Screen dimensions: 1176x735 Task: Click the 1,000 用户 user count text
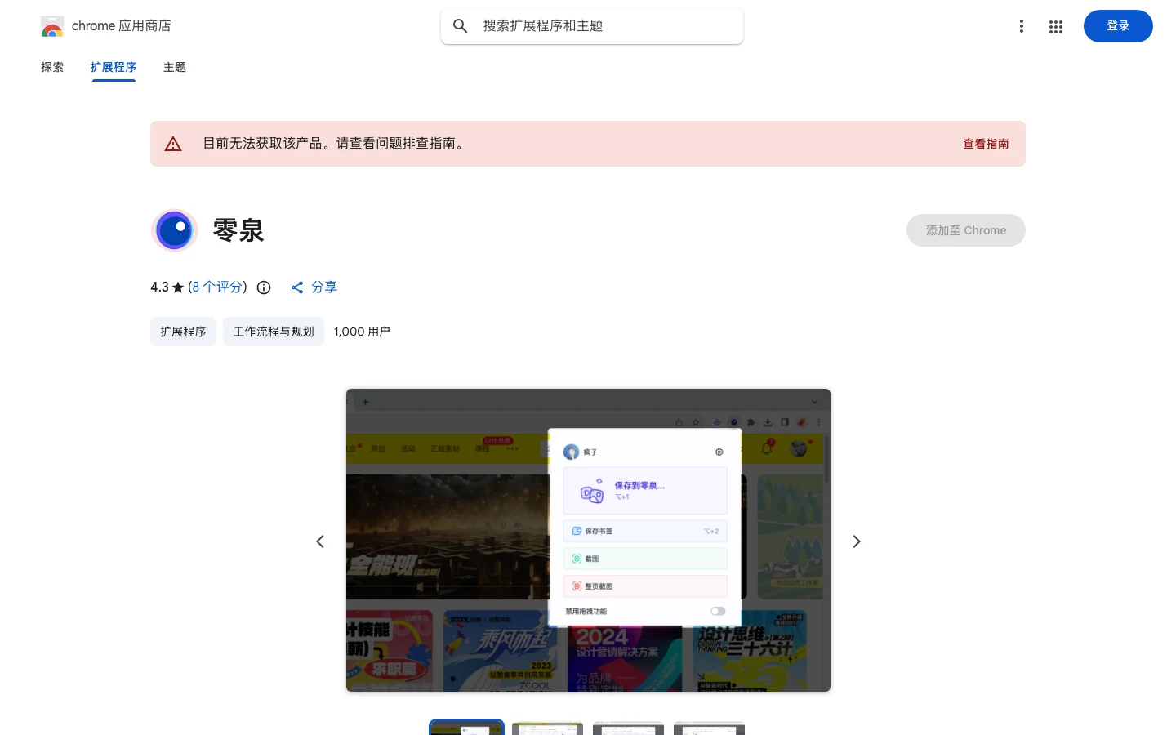[x=362, y=332]
